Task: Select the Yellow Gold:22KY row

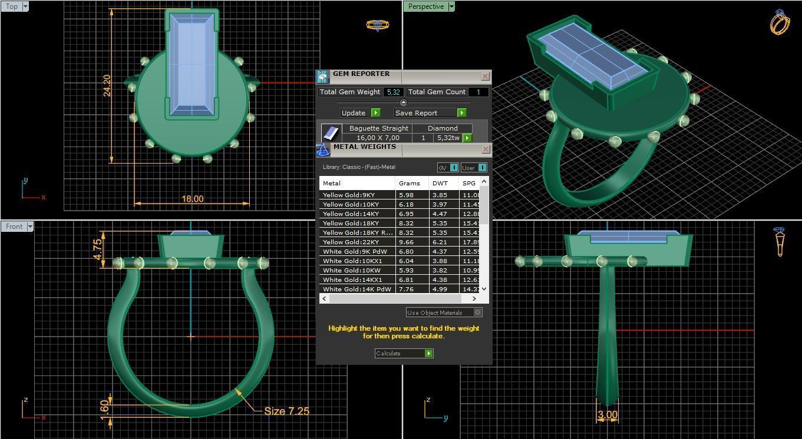Action: [x=400, y=242]
